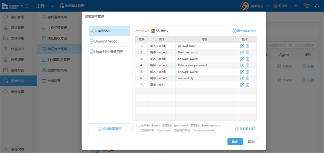Delete step 6 successfully row
The image size is (324, 153).
(x=247, y=78)
